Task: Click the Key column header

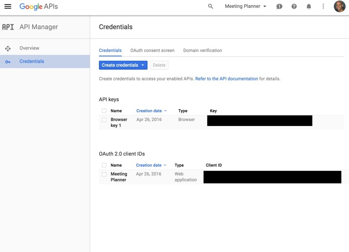Action: (213, 111)
